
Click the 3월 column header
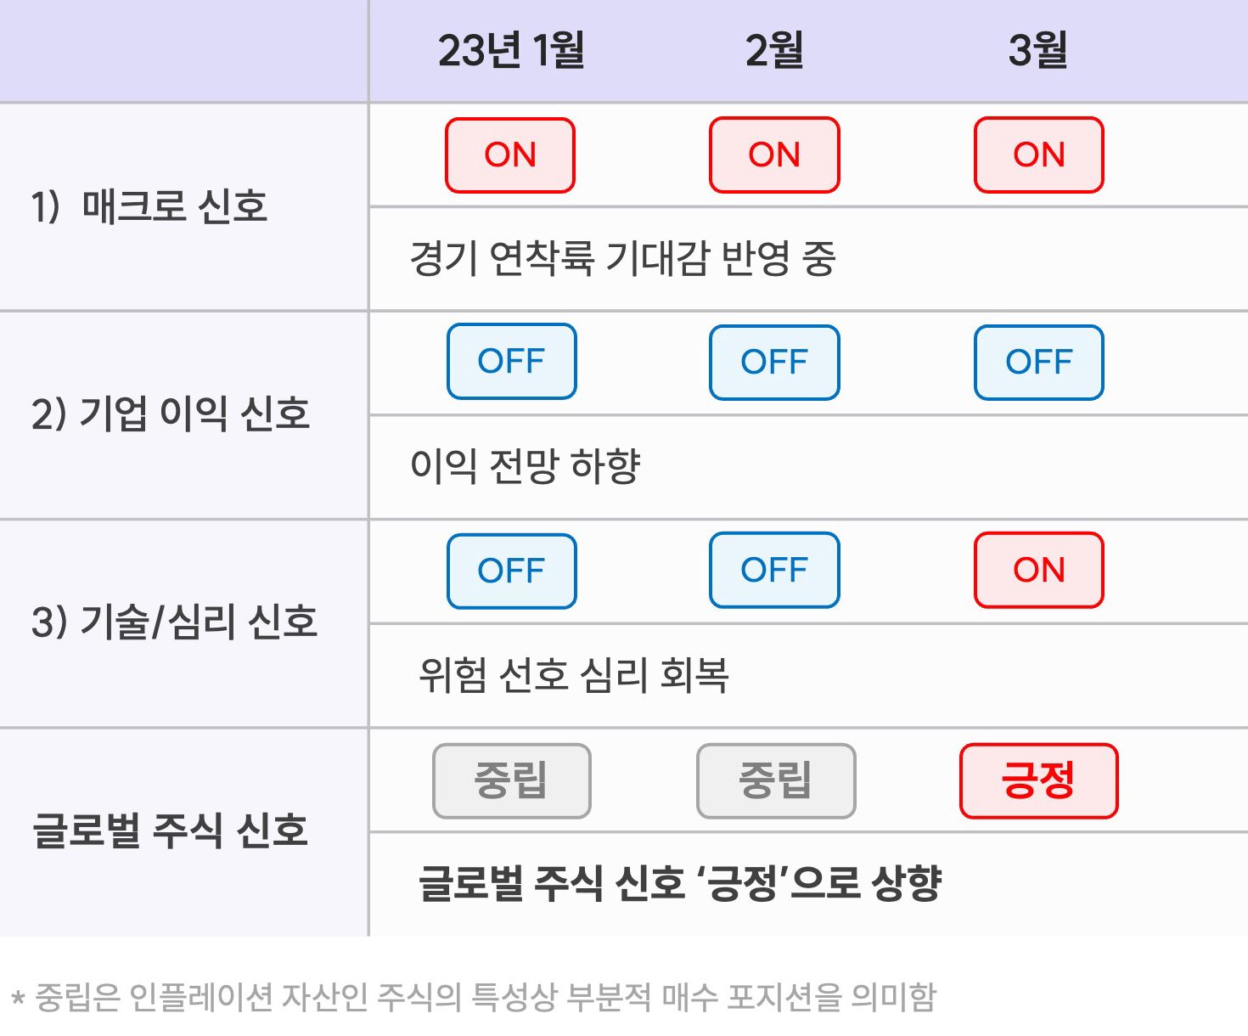1037,51
